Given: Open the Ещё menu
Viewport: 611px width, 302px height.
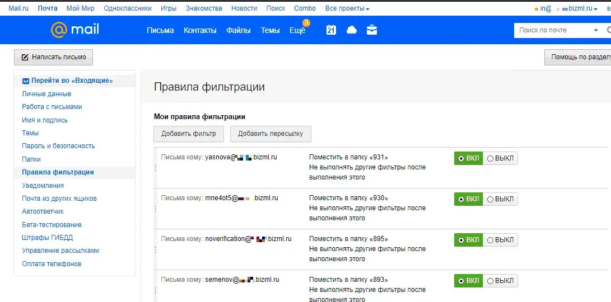Looking at the screenshot, I should click(297, 30).
